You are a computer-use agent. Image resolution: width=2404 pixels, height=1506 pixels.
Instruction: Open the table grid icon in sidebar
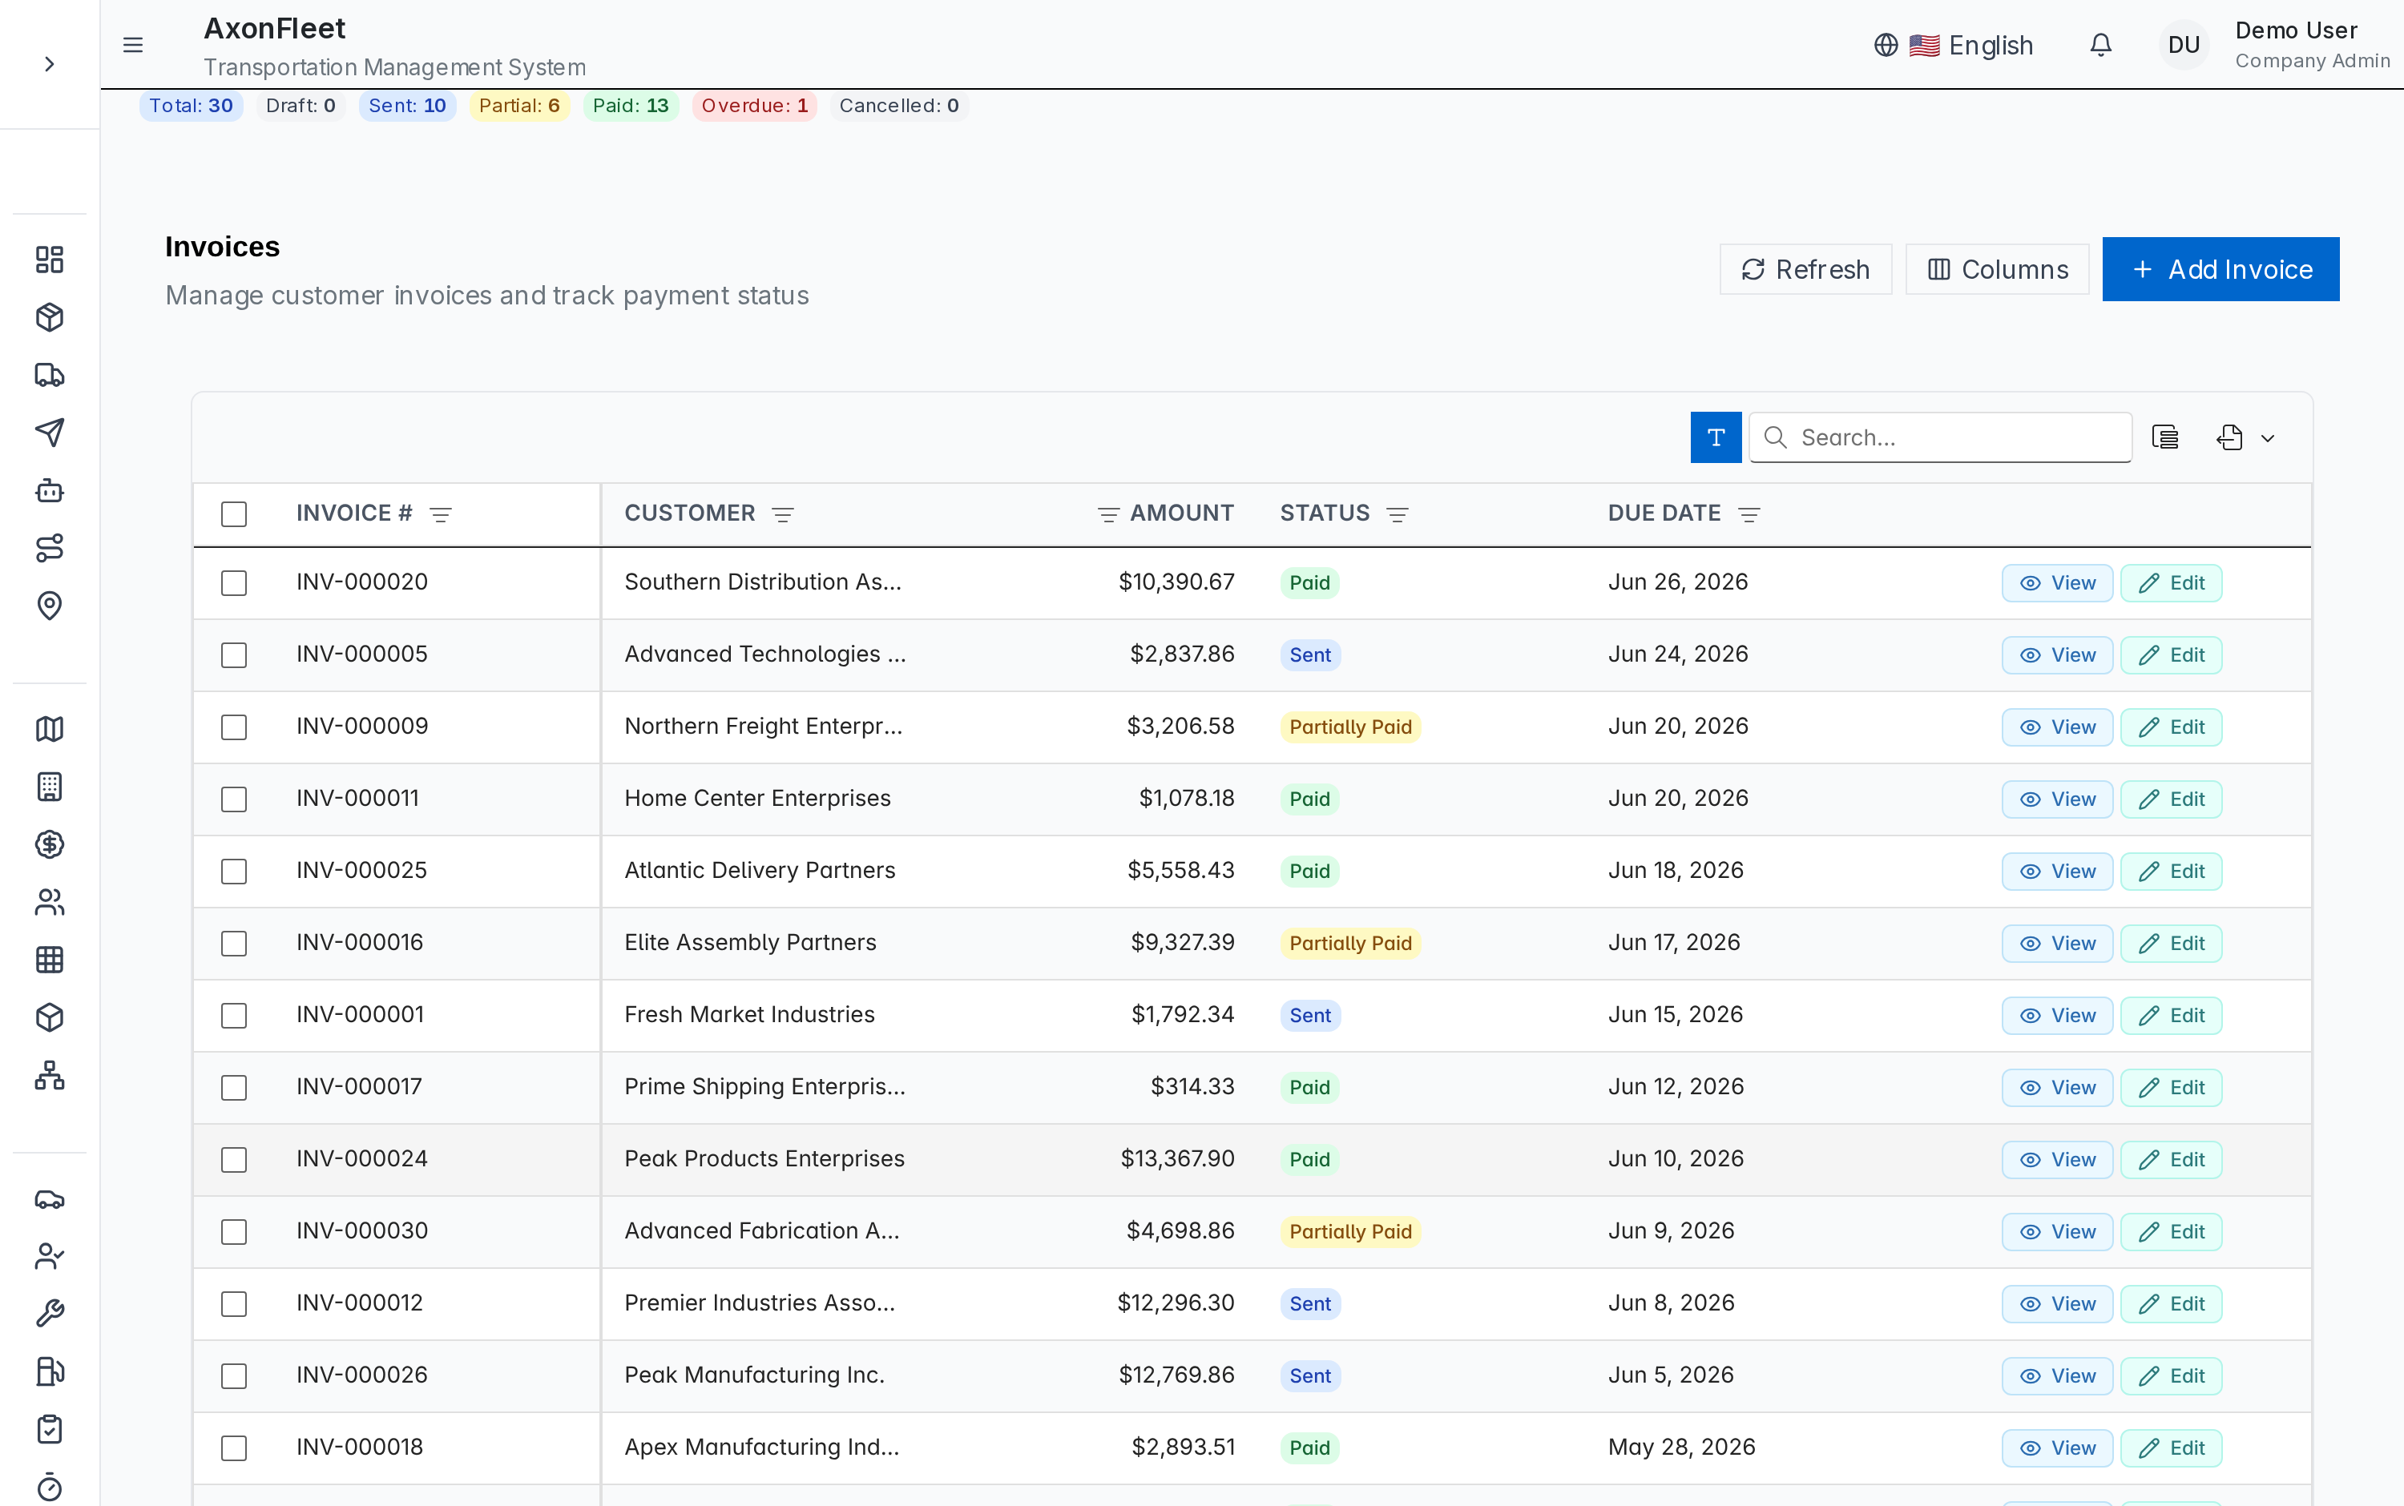click(50, 960)
